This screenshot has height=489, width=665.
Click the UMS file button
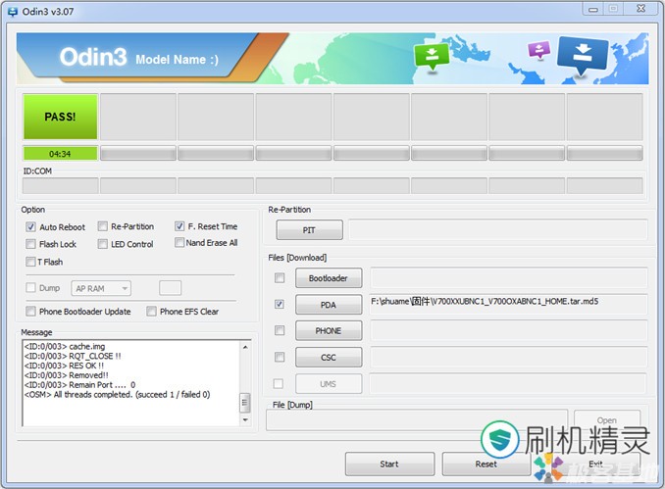(329, 384)
